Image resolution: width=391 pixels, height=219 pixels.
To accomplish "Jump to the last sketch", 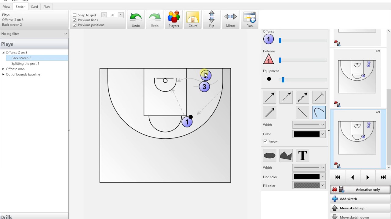I will (383, 177).
